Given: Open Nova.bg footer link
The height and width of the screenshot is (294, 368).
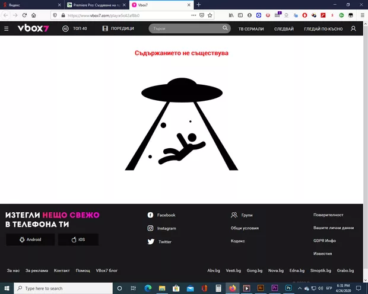Looking at the screenshot, I should (x=276, y=270).
